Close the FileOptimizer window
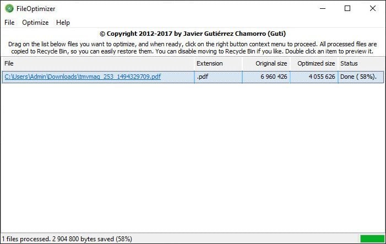 tap(373, 8)
